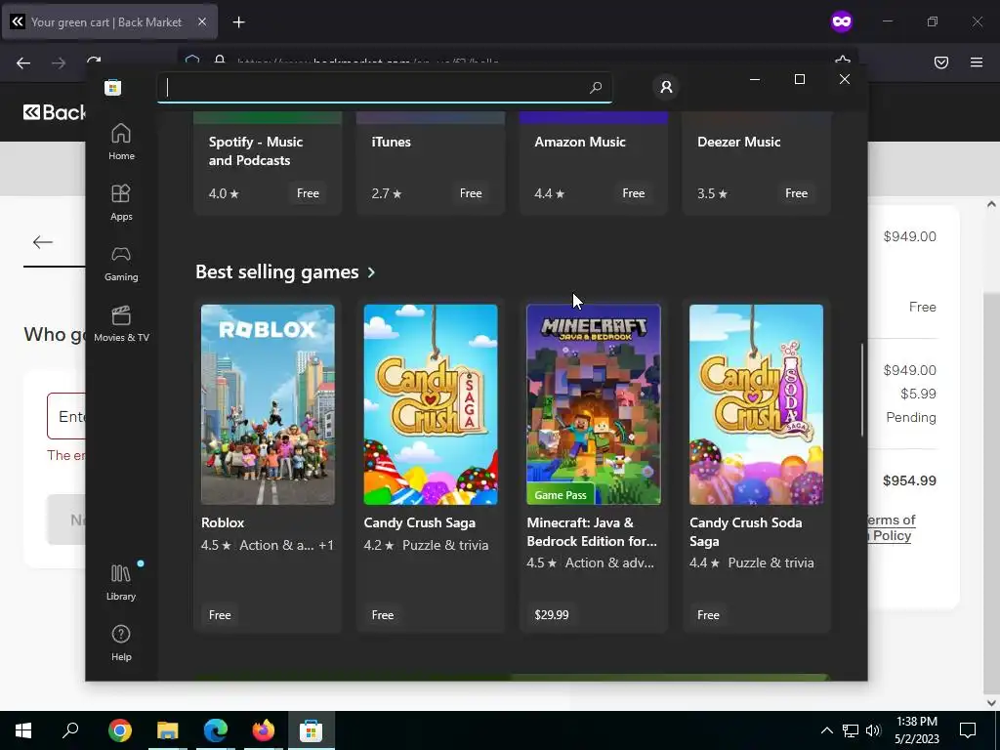Click Back Market page scroll down arrow
The width and height of the screenshot is (1000, 750).
point(991,703)
